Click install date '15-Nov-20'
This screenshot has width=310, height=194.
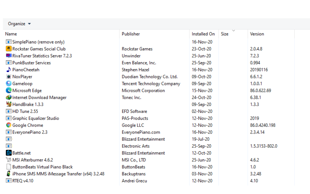(x=202, y=90)
